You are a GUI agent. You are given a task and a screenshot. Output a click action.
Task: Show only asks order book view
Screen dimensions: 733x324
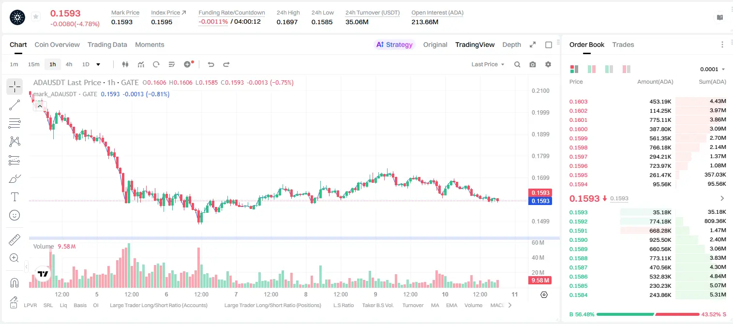click(627, 69)
